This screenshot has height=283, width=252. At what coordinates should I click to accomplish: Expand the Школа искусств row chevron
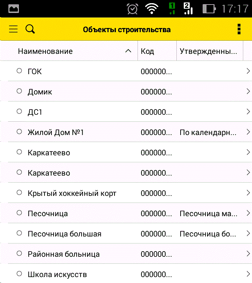click(248, 274)
